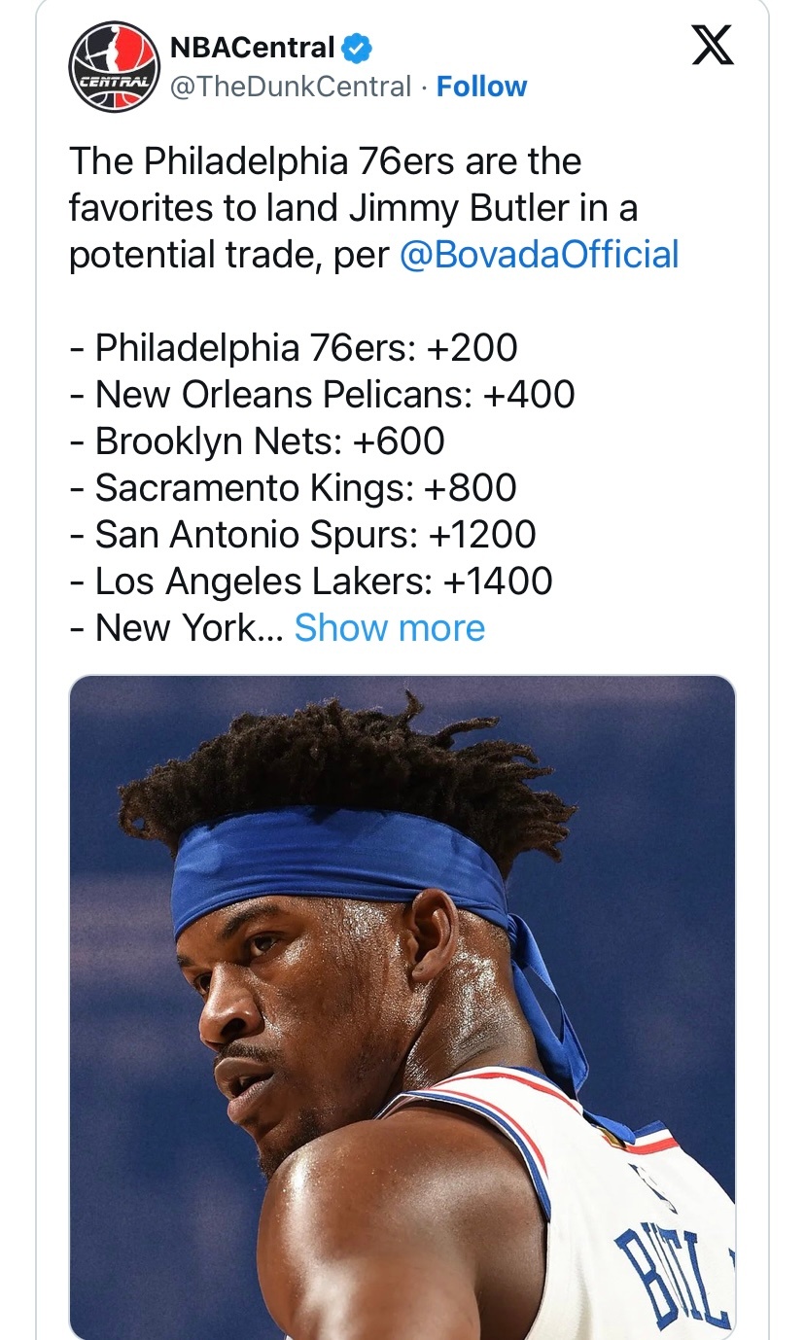
Task: Expand the tweet with Show more
Action: click(389, 628)
